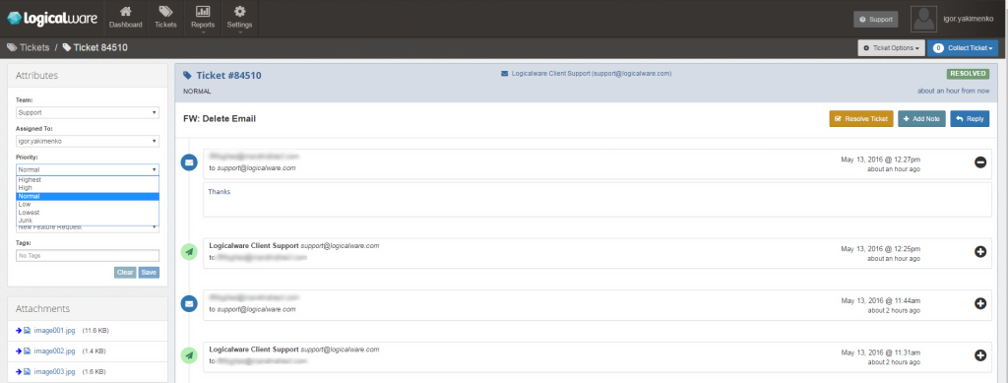Select Normal priority option
Viewport: 1008px width, 383px height.
(88, 196)
